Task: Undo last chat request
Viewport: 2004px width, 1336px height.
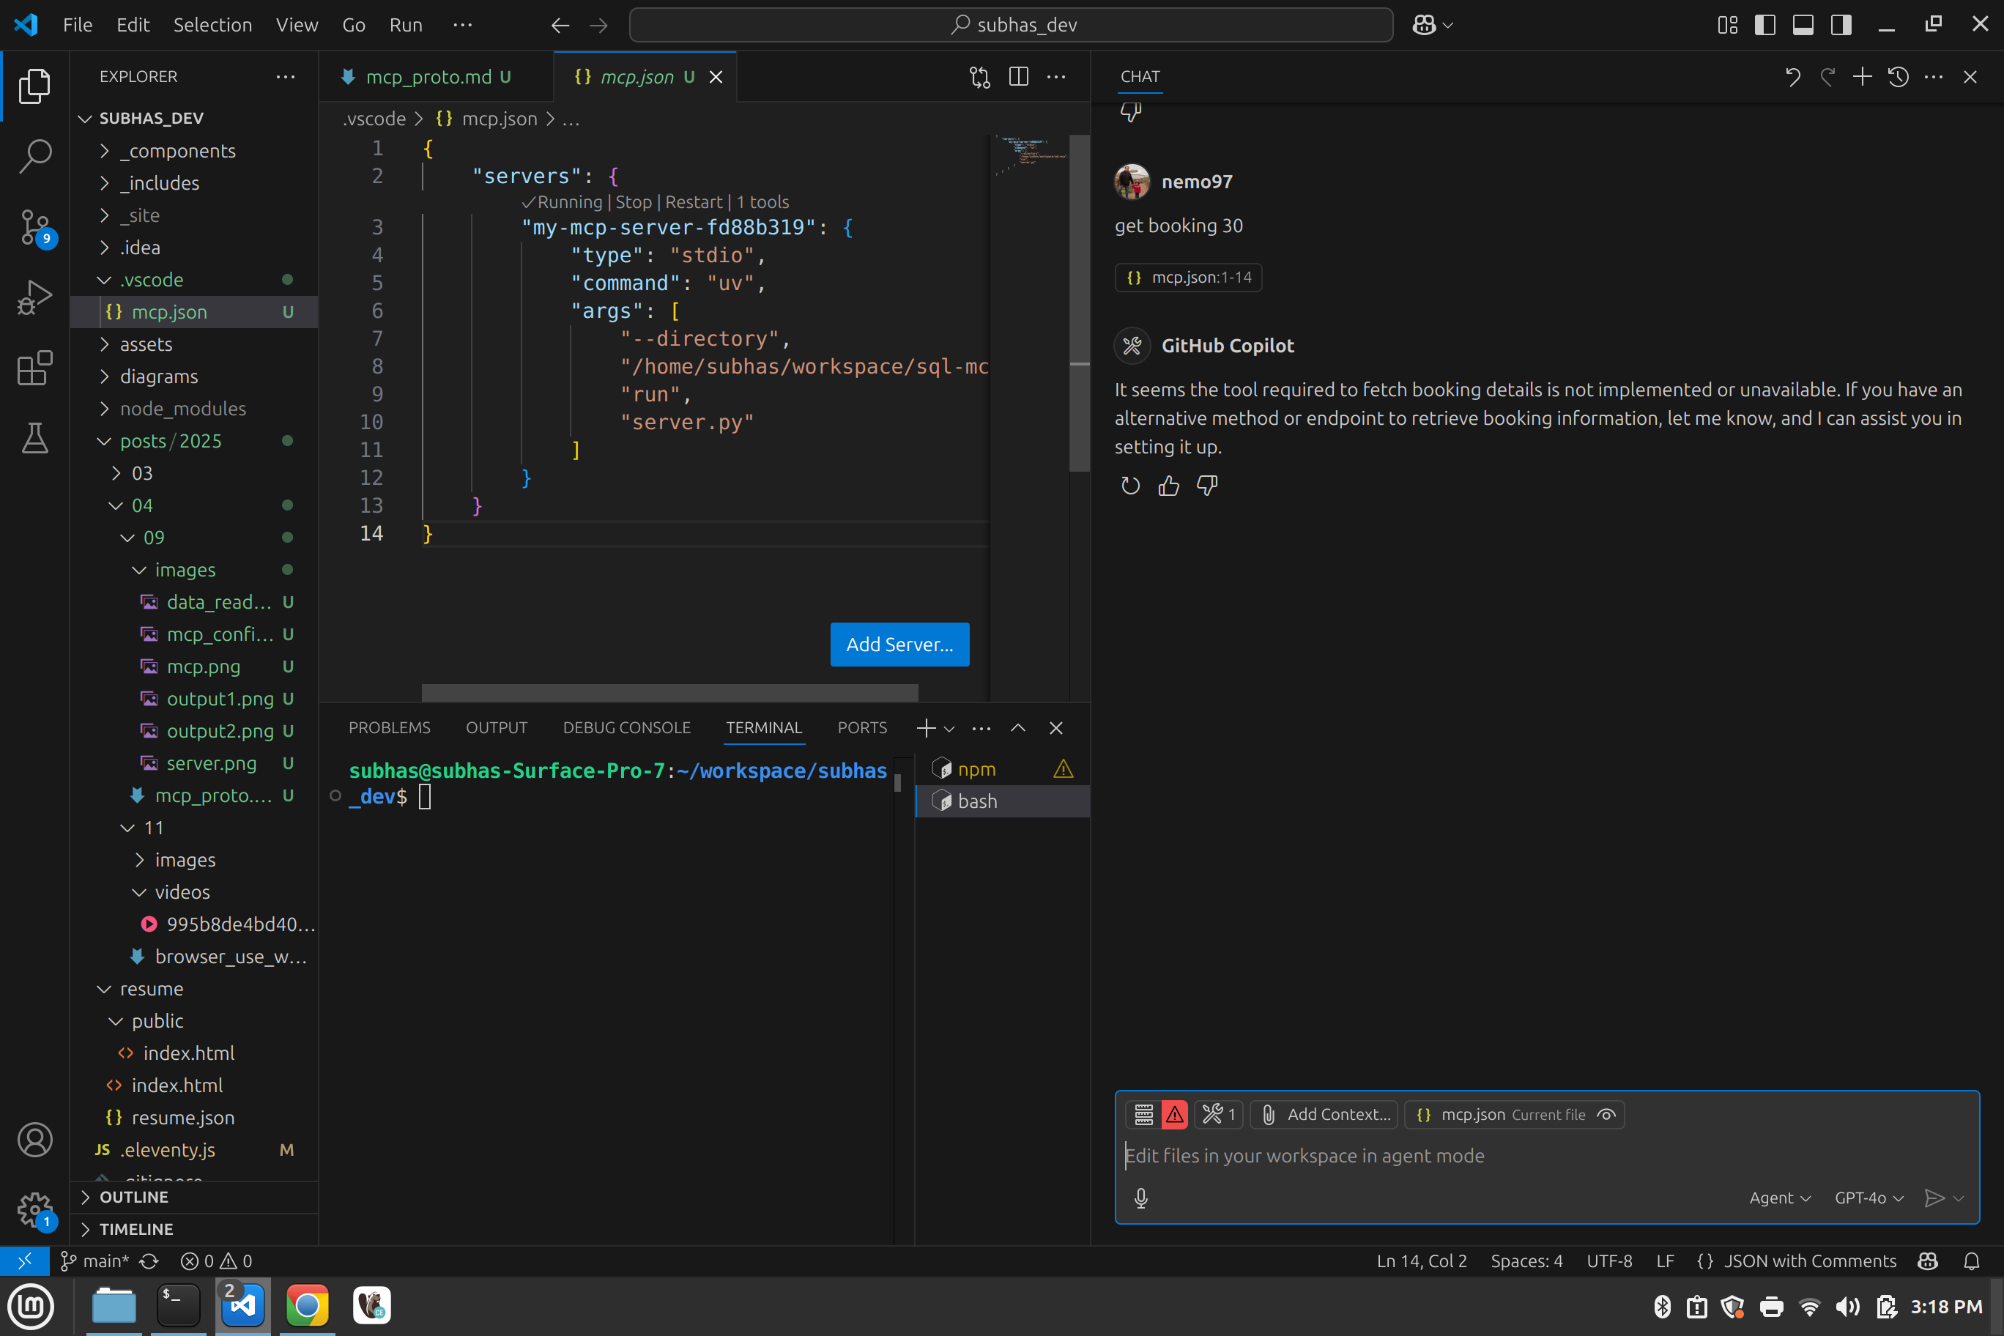Action: (x=1793, y=77)
